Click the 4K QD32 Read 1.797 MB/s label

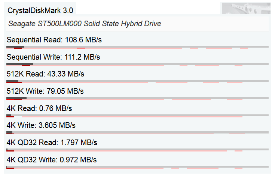pyautogui.click(x=52, y=142)
